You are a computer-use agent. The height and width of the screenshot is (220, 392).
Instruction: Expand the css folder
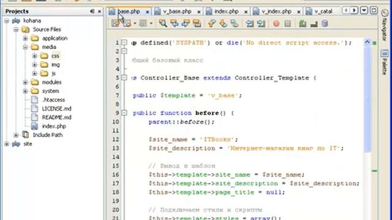(34, 56)
